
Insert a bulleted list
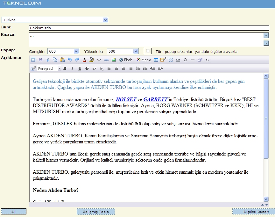145,69
